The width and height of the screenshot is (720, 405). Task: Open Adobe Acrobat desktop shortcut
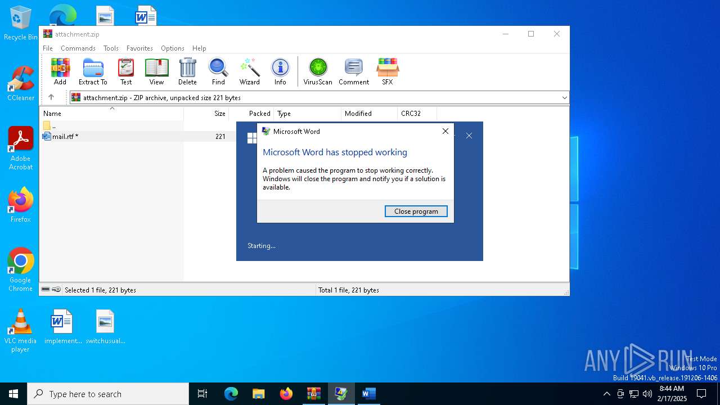[21, 148]
